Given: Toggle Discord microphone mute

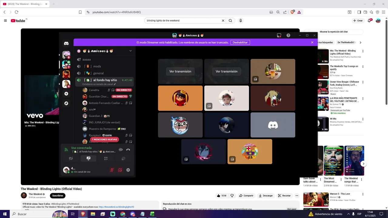Looking at the screenshot, I should 112,170.
